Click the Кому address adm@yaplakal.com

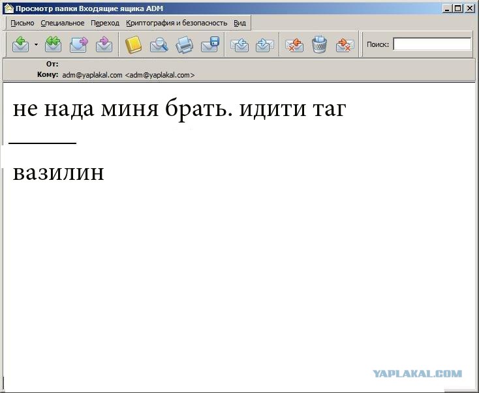[129, 75]
